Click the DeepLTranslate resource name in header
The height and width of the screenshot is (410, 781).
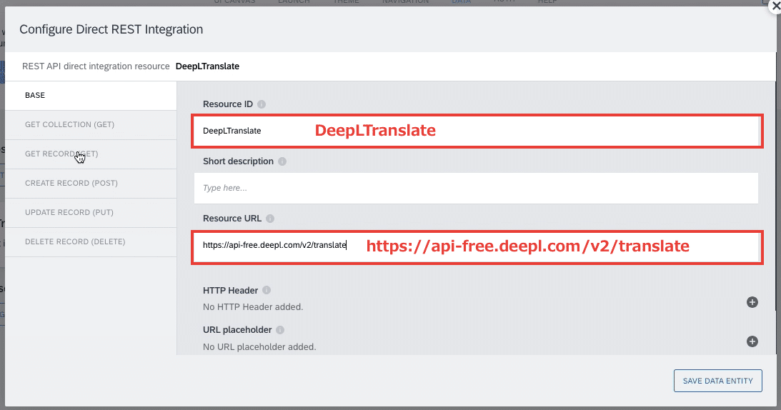207,66
